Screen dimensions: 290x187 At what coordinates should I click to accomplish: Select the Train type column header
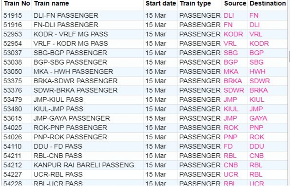[x=195, y=4]
